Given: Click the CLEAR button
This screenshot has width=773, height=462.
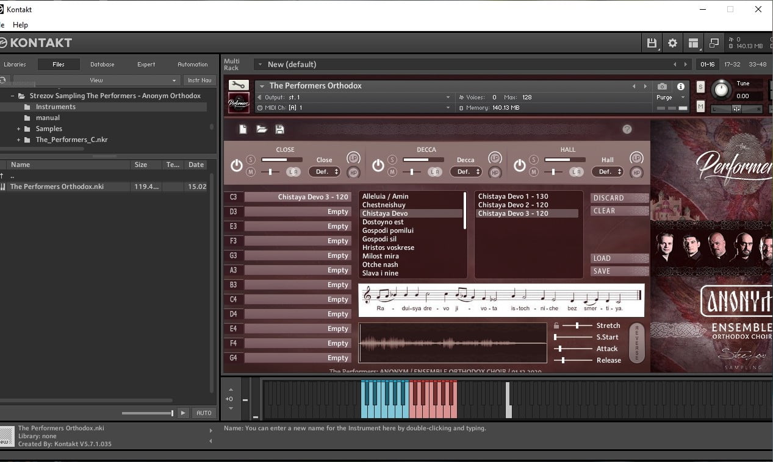Looking at the screenshot, I should click(619, 211).
